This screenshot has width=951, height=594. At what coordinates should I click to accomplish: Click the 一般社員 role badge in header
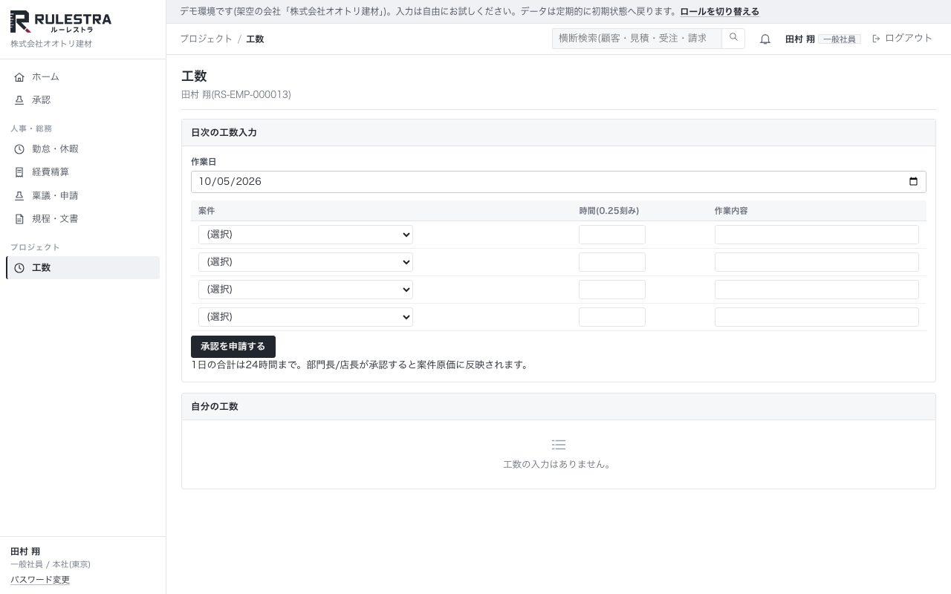(x=840, y=39)
